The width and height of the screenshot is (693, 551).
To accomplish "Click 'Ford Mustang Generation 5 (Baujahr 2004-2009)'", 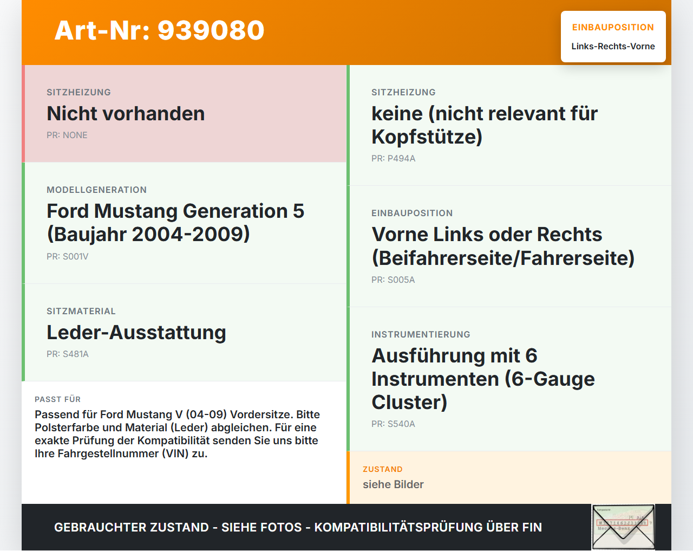I will [x=175, y=223].
